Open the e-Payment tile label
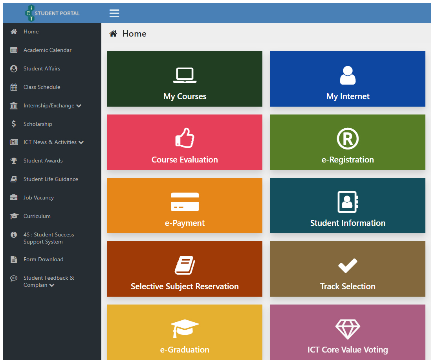This screenshot has width=436, height=360. click(x=185, y=223)
